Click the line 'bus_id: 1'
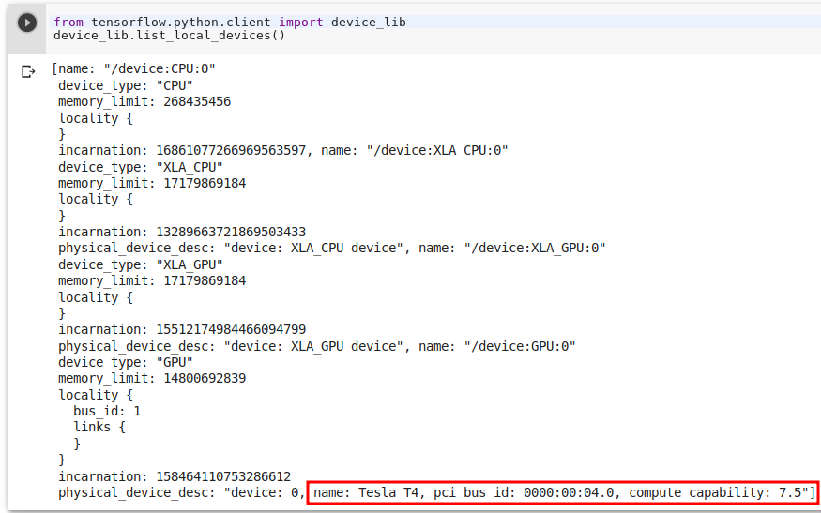The image size is (821, 513). (x=107, y=412)
